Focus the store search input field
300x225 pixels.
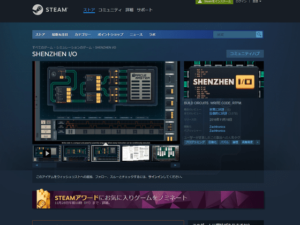[235, 35]
